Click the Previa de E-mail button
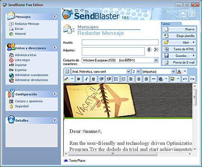This screenshot has height=167, width=202. (179, 62)
